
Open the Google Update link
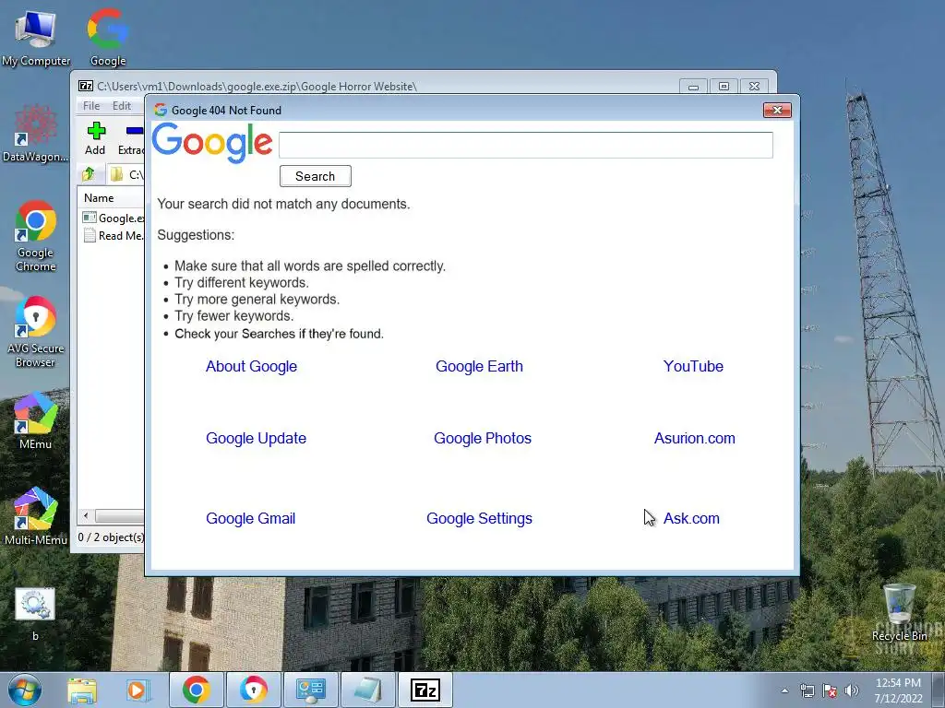[257, 438]
